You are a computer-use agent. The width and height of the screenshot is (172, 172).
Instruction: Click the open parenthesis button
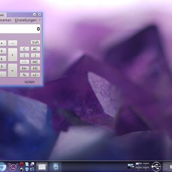pos(25,55)
